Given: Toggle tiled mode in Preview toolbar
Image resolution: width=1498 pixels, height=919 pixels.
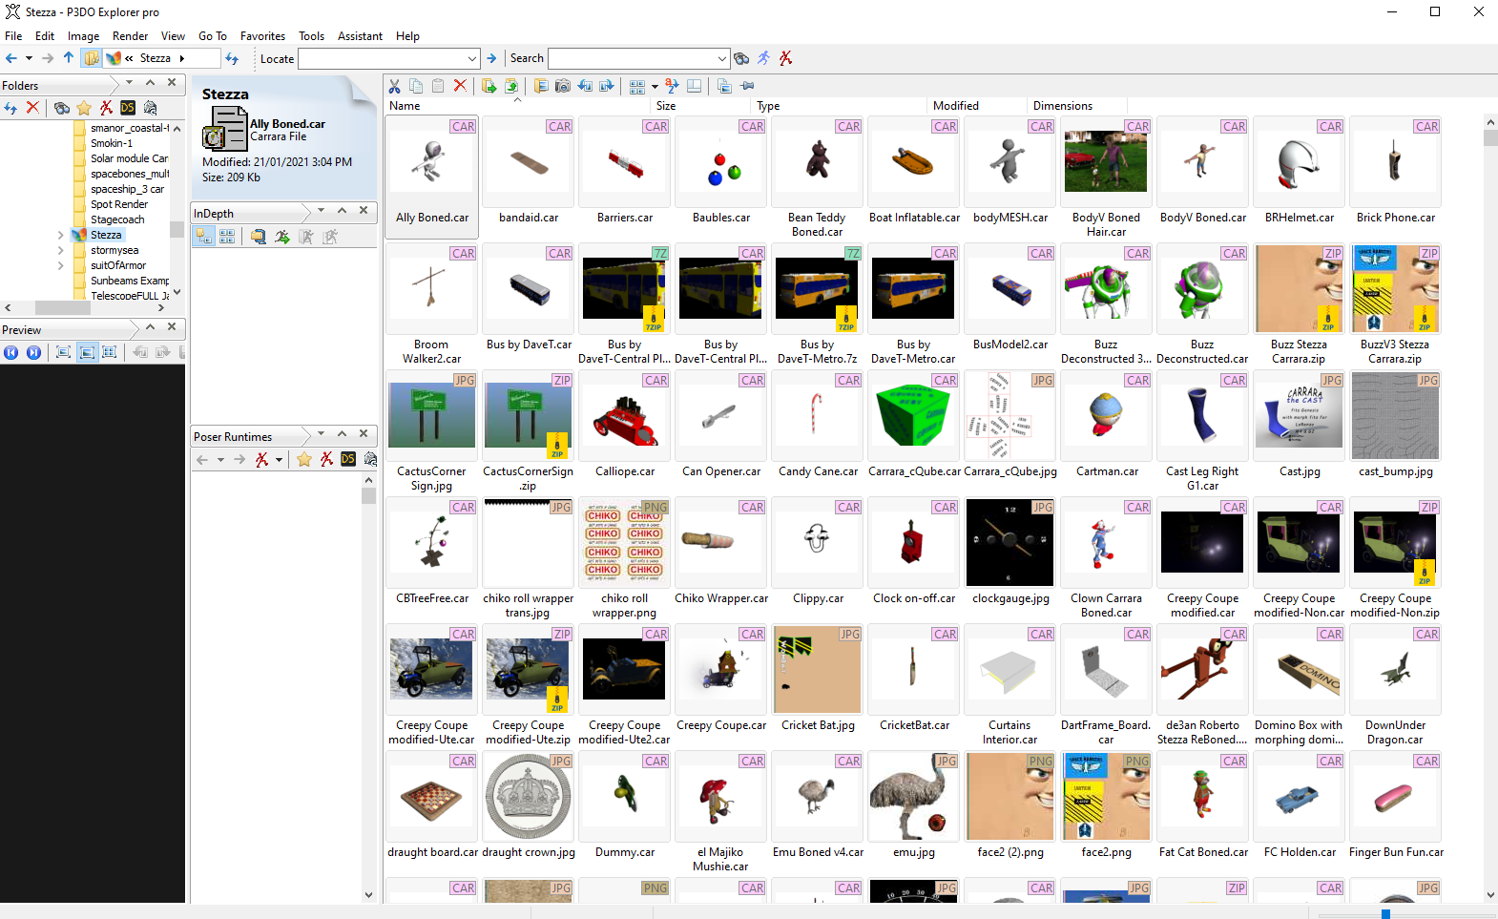Looking at the screenshot, I should [x=110, y=352].
